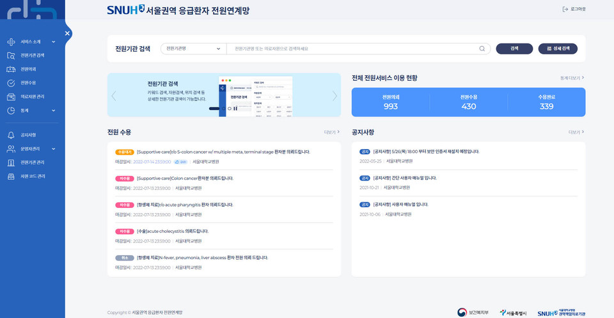Click the SNUH 권역책임의료기관 footer logo

(562, 312)
